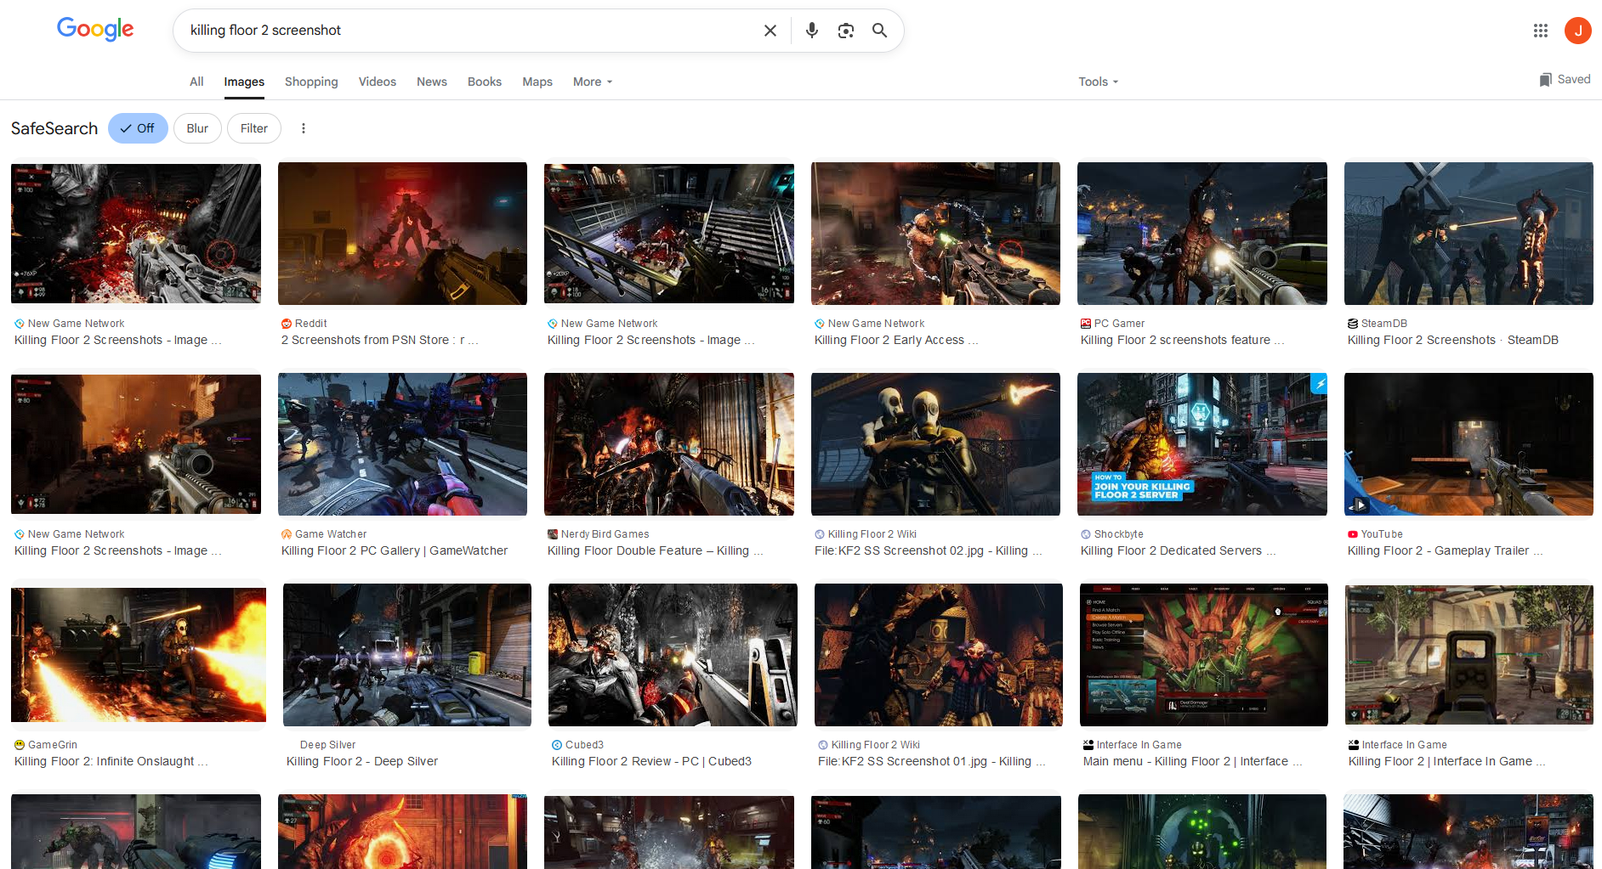Open the SteamDB image thumbnail
The image size is (1602, 869).
(1468, 234)
